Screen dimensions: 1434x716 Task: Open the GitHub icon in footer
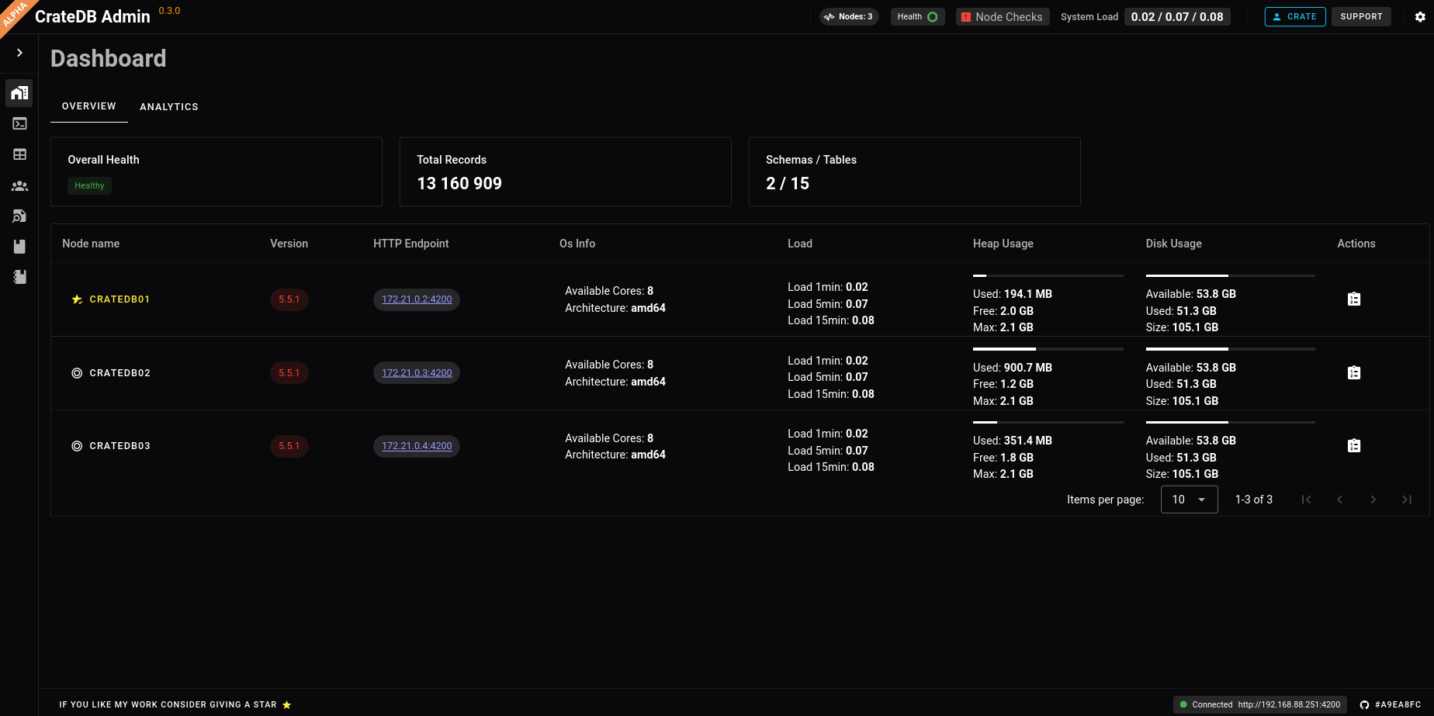tap(1364, 705)
